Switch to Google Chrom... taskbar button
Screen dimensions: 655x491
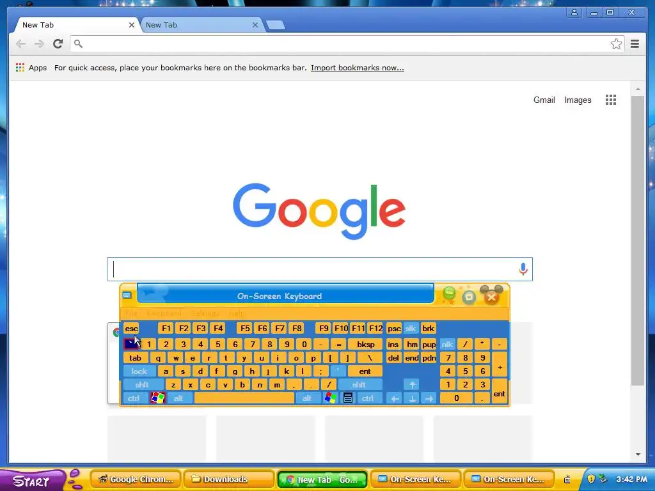(136, 479)
